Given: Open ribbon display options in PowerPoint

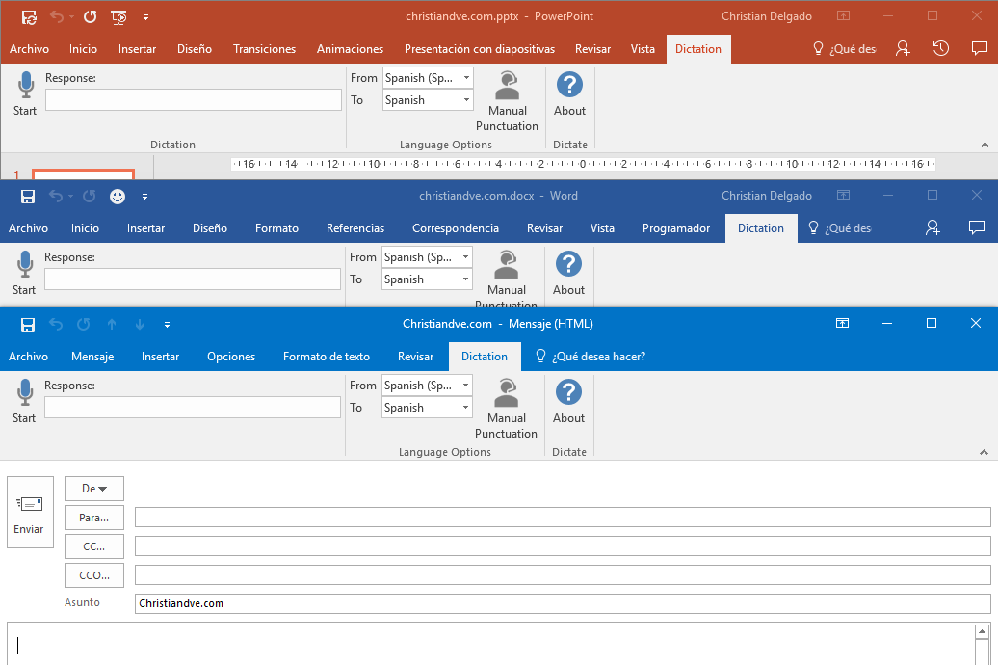Looking at the screenshot, I should tap(843, 16).
